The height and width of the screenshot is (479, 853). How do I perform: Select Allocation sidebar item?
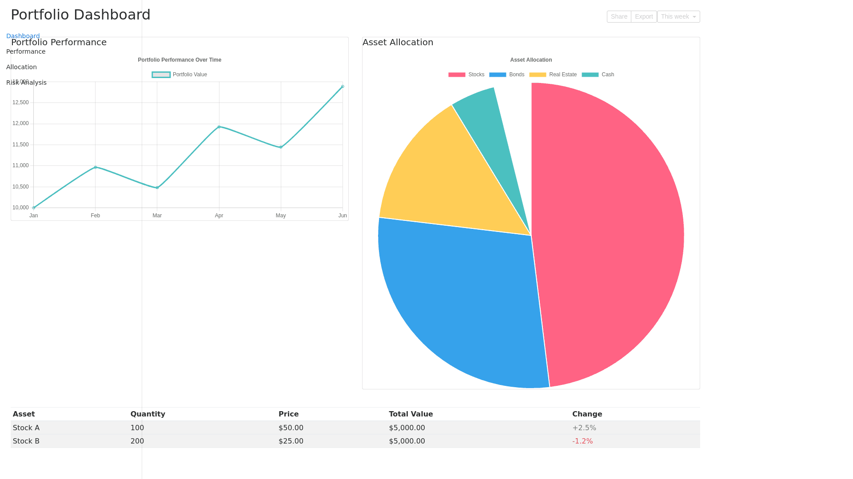pyautogui.click(x=21, y=67)
